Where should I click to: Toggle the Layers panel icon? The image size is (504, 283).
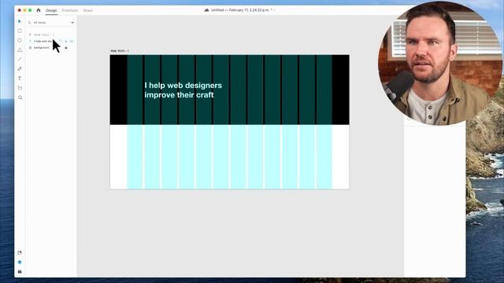pyautogui.click(x=20, y=262)
